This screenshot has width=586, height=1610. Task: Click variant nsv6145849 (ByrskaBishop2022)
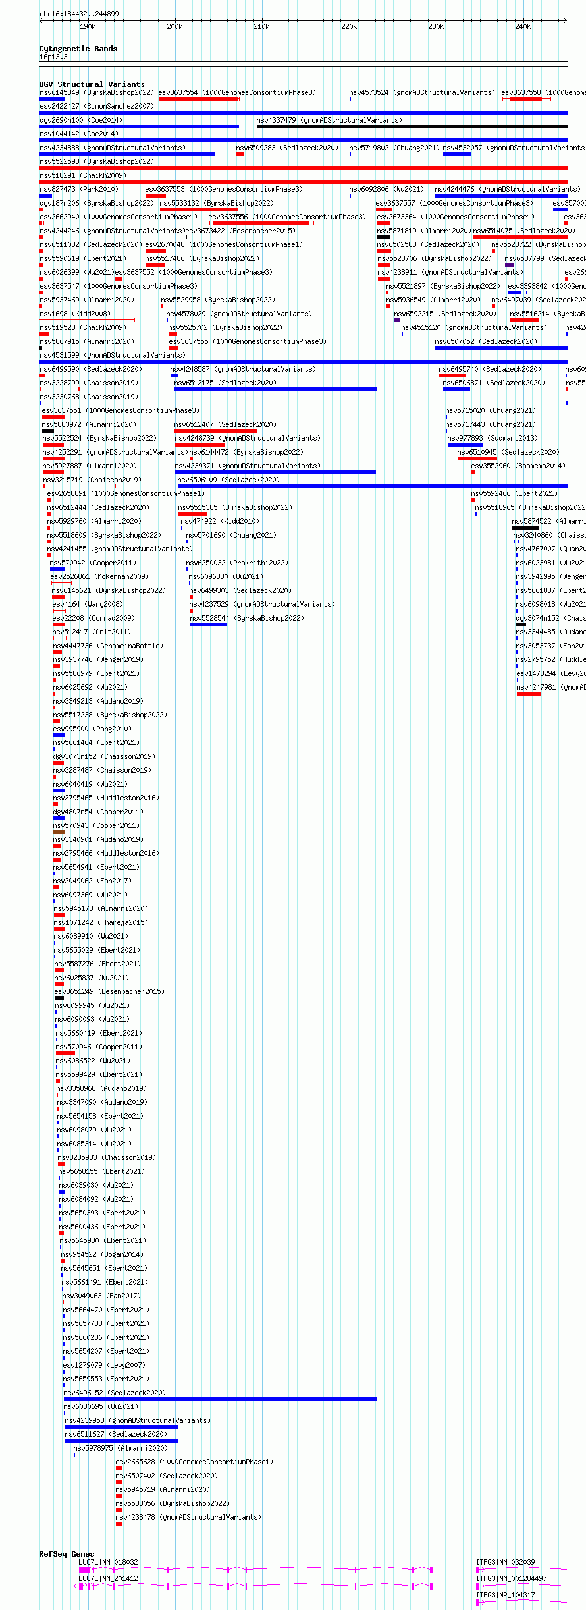point(97,93)
